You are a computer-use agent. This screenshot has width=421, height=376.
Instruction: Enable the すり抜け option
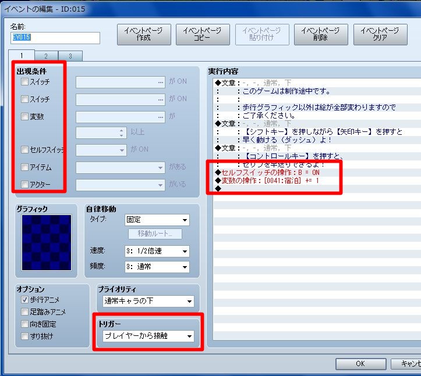coord(24,336)
